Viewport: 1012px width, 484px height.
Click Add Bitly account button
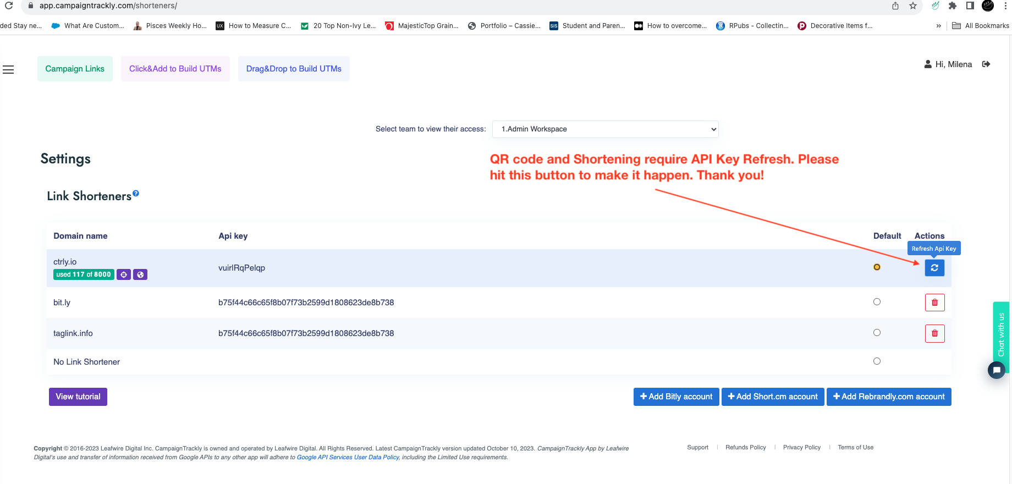click(676, 397)
